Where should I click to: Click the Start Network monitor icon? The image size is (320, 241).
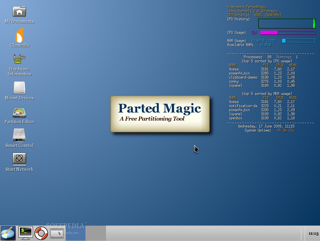point(19,159)
